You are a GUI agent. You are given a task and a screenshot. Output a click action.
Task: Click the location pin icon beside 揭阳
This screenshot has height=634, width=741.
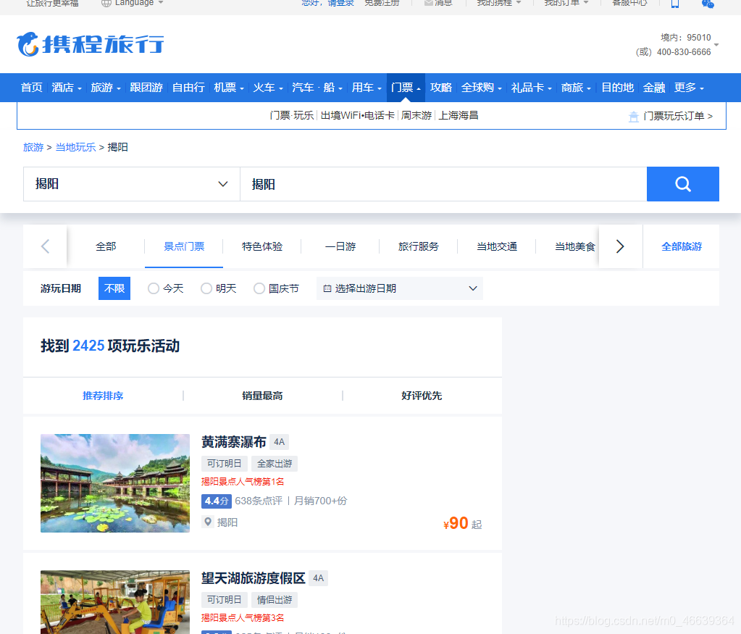(x=207, y=522)
